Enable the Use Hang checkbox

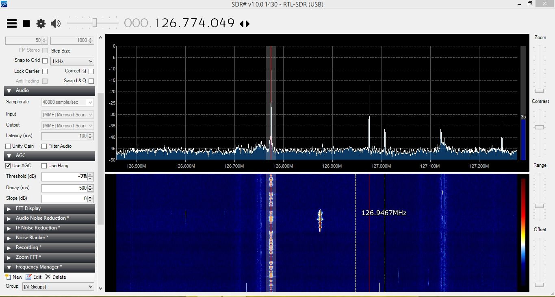[x=44, y=166]
